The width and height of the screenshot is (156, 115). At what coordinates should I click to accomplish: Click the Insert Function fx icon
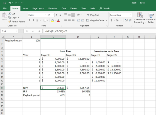(39, 31)
